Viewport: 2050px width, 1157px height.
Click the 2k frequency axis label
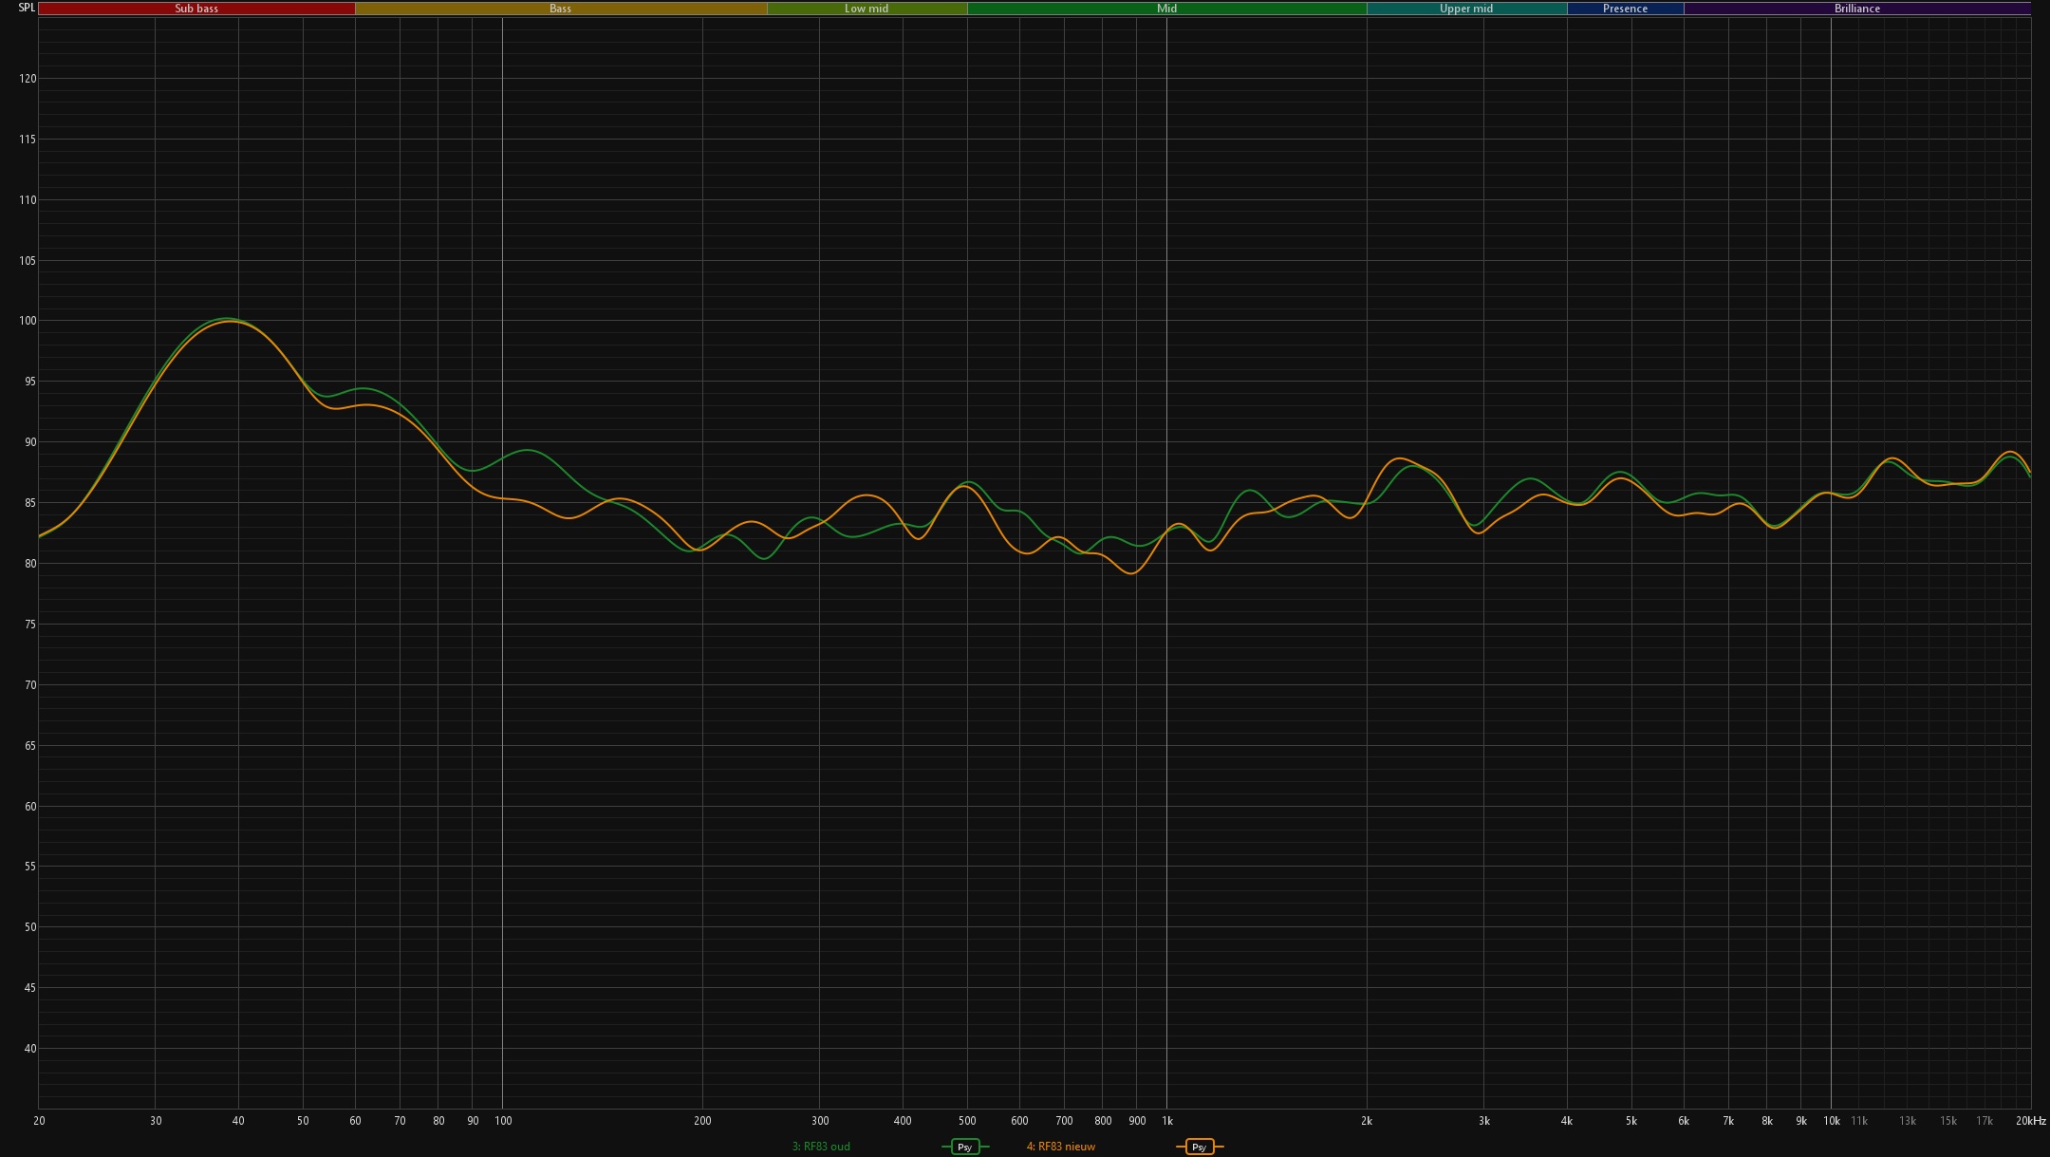click(1367, 1121)
